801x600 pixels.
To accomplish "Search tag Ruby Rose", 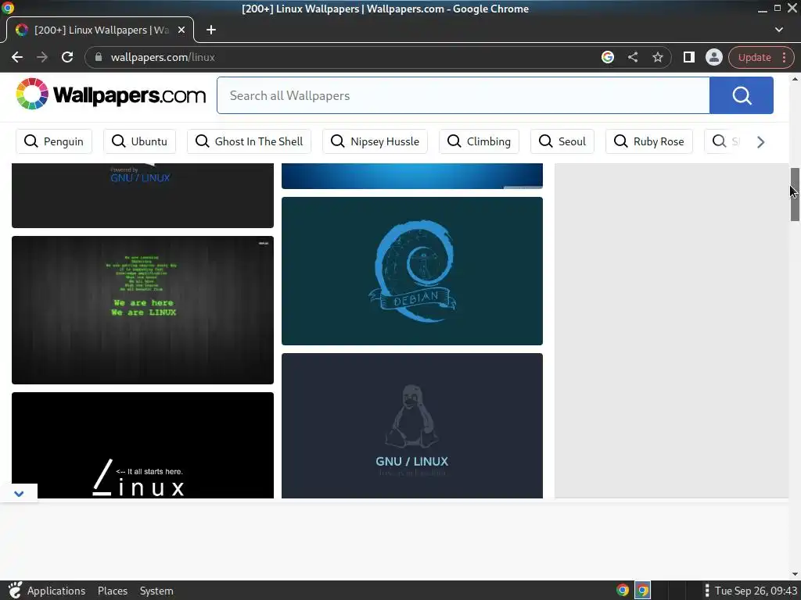I will point(649,141).
